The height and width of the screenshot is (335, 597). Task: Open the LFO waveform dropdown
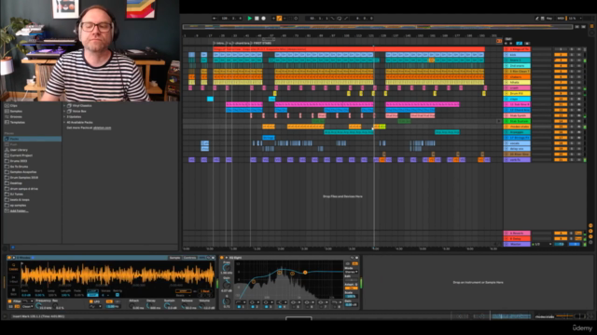[x=95, y=306]
